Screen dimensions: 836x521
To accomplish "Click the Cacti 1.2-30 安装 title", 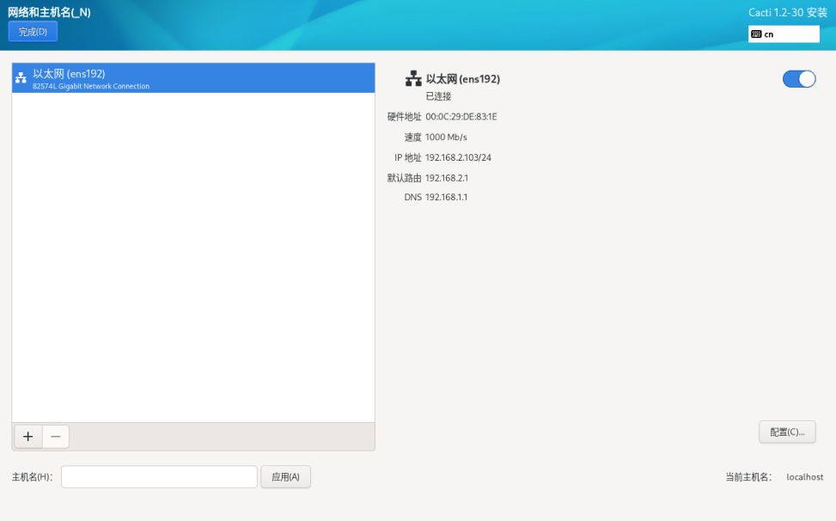I will click(788, 12).
